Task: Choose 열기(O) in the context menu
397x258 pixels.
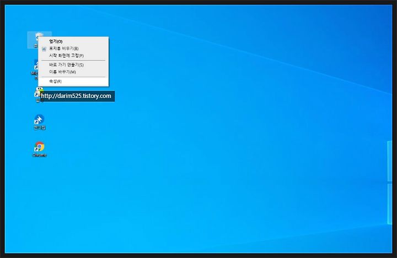Action: click(x=73, y=41)
